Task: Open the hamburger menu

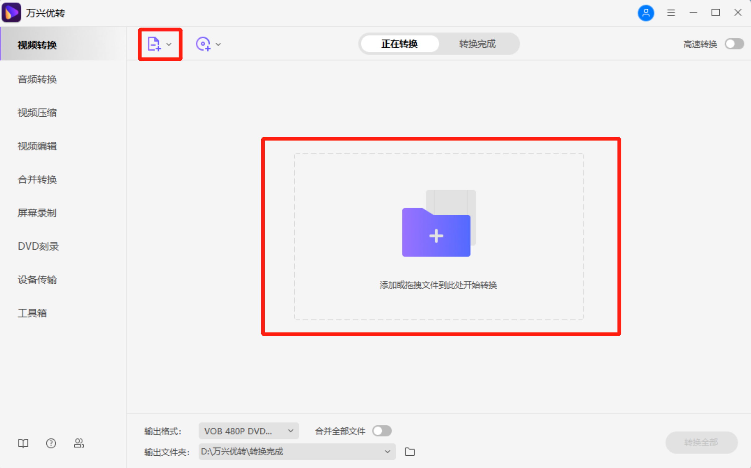Action: [x=671, y=13]
